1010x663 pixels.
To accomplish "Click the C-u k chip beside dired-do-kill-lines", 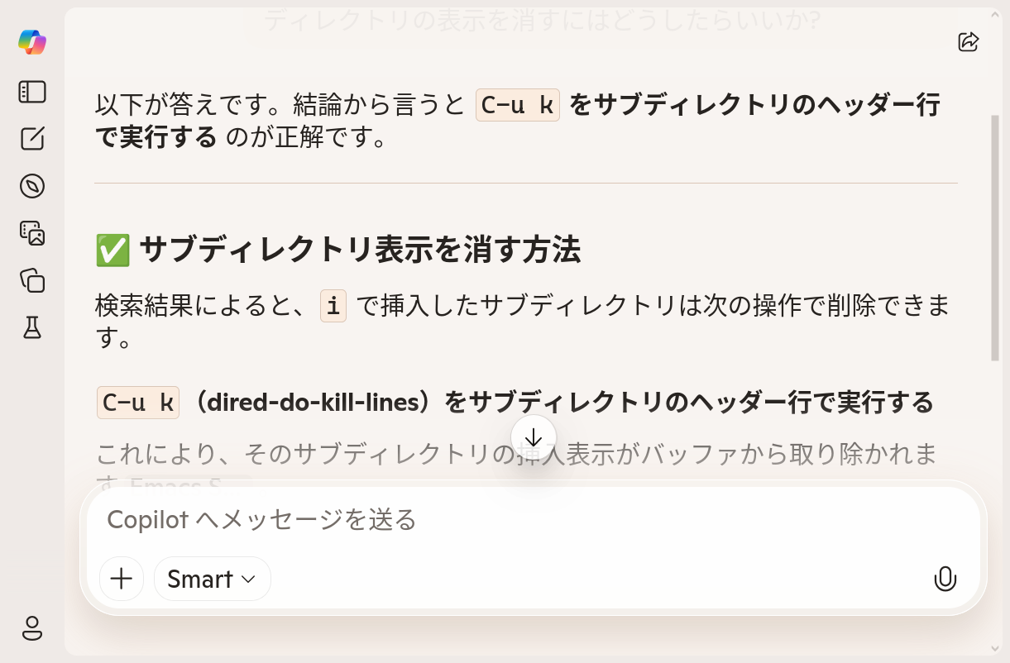I will (x=138, y=403).
